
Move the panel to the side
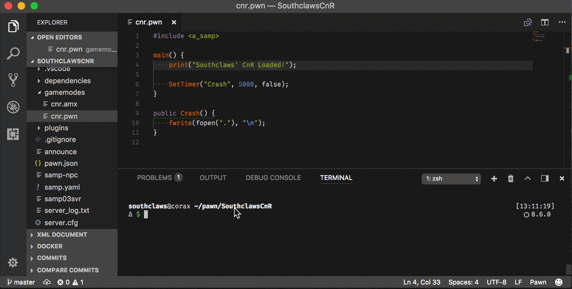click(545, 179)
